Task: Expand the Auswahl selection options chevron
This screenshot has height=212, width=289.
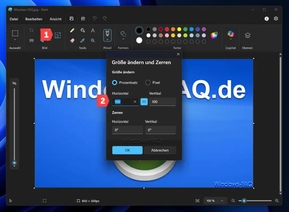Action: (15, 40)
